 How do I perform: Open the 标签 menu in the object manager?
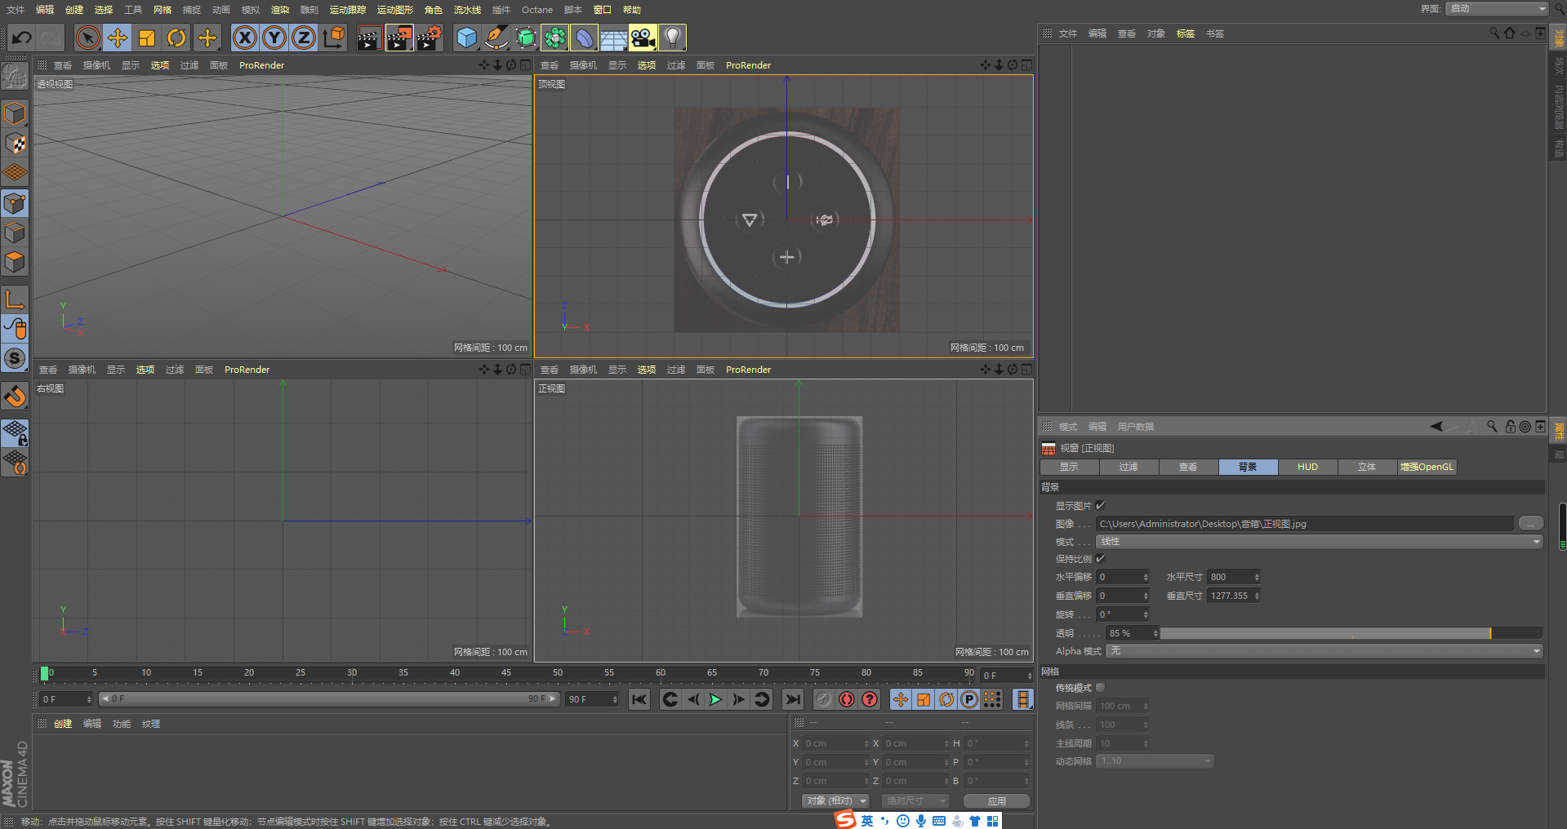coord(1185,33)
